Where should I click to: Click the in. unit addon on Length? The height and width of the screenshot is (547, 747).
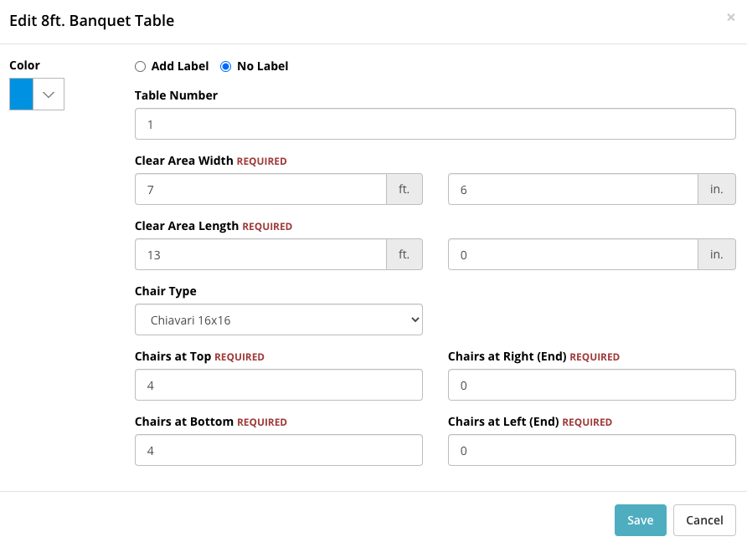pos(717,254)
